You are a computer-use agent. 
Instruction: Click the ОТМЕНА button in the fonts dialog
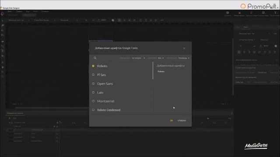tap(182, 120)
